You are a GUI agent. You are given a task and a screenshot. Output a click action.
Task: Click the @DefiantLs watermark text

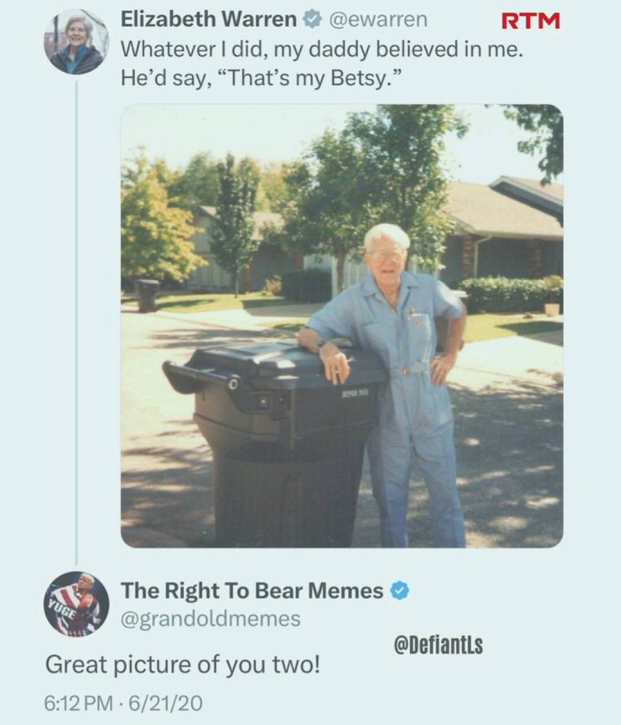438,646
